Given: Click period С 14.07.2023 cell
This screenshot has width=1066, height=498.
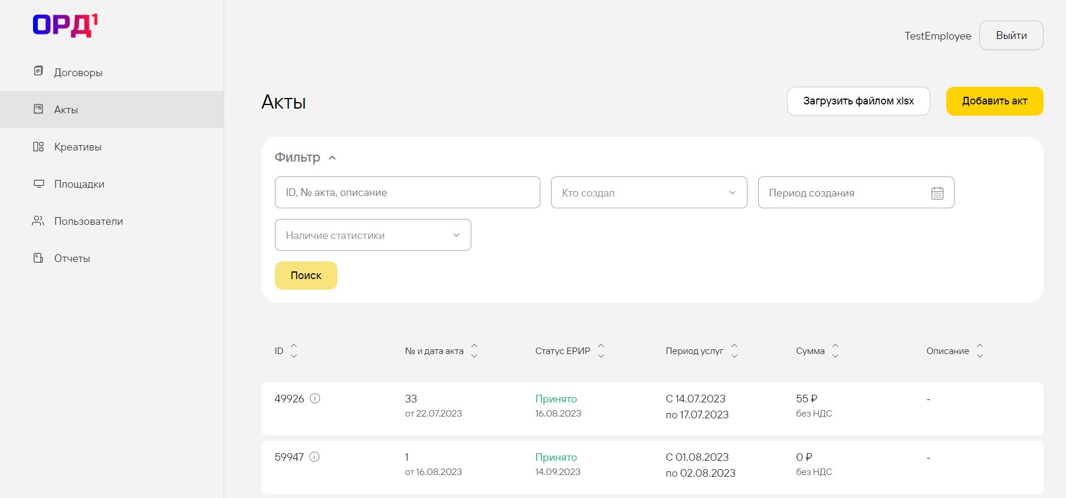Looking at the screenshot, I should (x=697, y=407).
